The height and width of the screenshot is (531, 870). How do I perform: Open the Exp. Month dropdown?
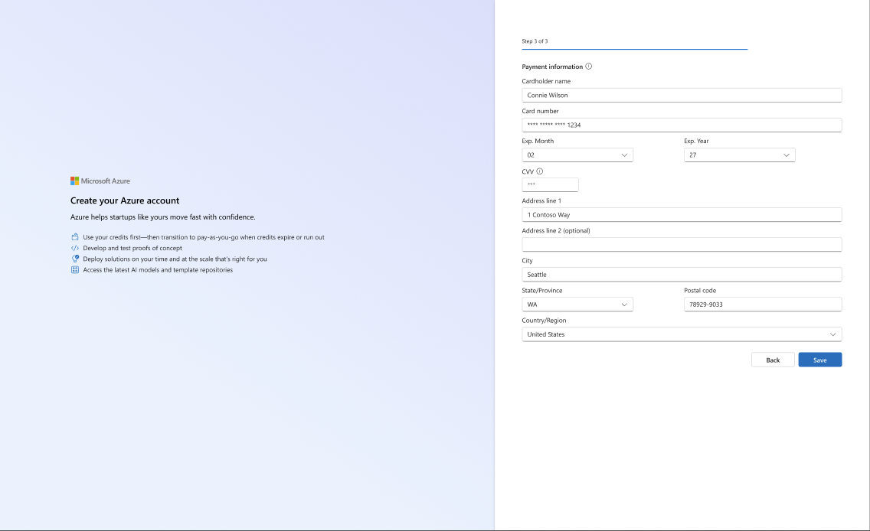pos(577,155)
